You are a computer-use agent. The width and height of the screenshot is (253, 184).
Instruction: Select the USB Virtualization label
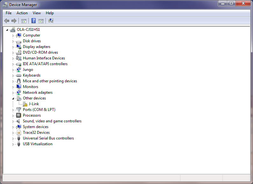click(x=38, y=144)
